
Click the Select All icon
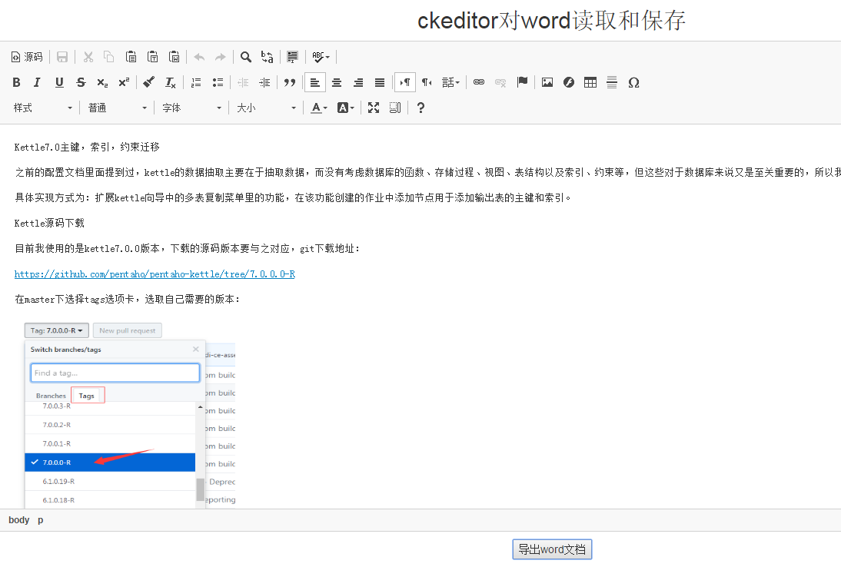pos(292,57)
